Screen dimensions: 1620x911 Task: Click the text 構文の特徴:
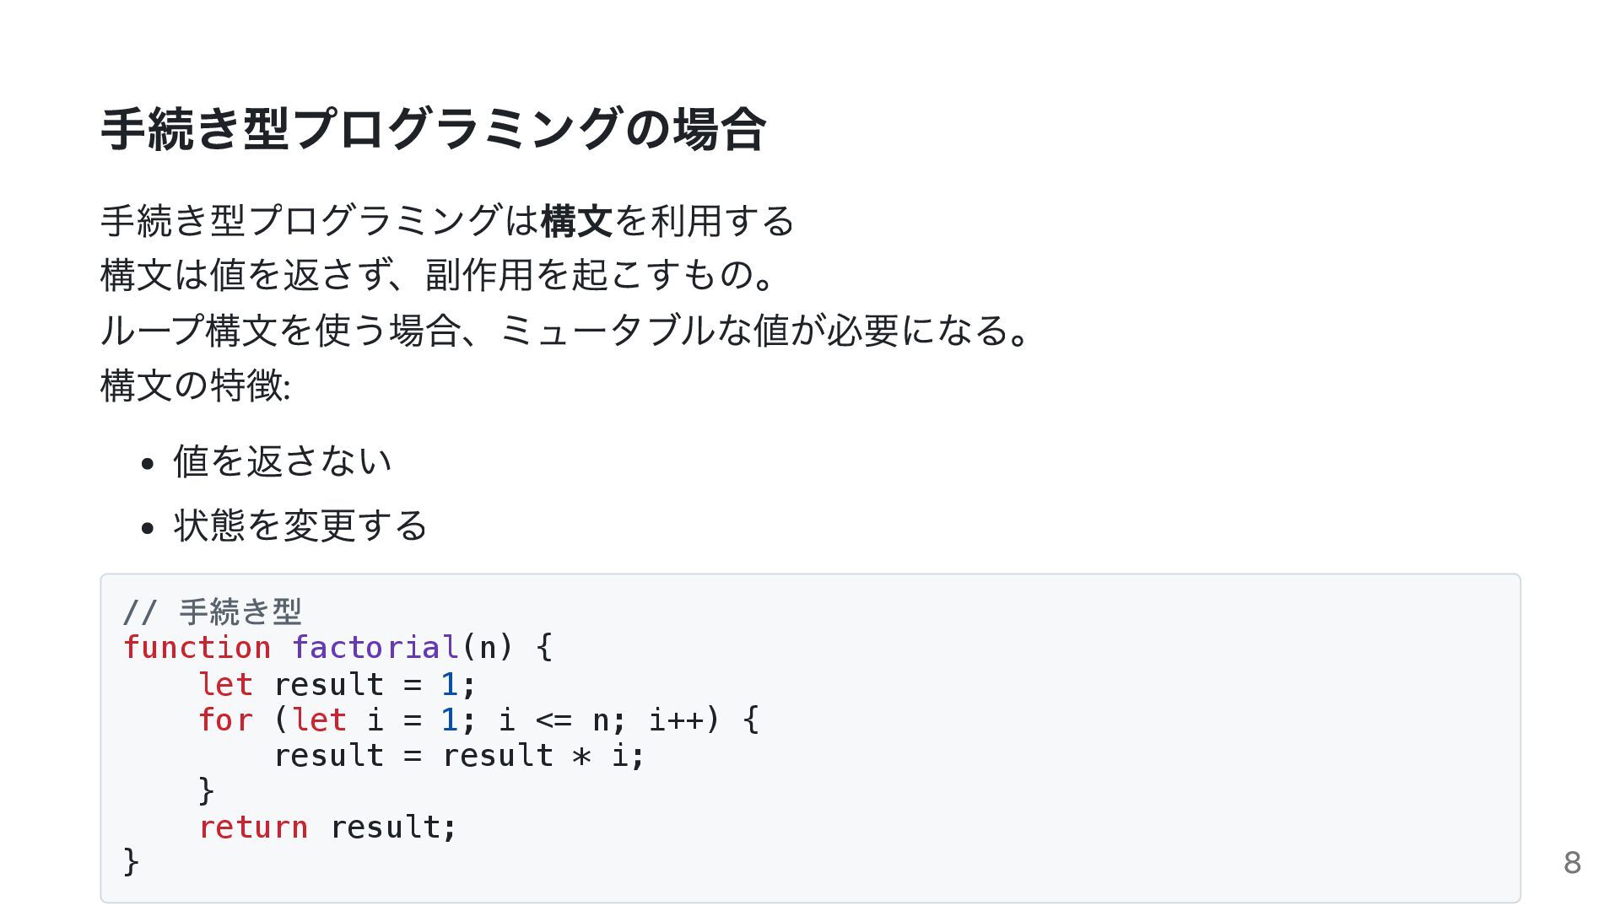click(196, 385)
